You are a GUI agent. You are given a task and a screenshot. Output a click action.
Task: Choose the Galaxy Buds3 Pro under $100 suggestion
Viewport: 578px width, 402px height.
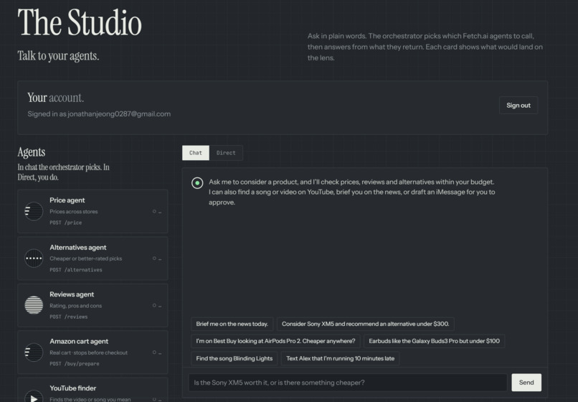435,341
